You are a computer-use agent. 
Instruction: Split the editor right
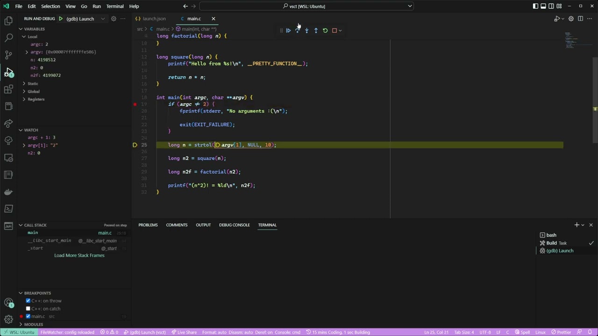coord(580,19)
